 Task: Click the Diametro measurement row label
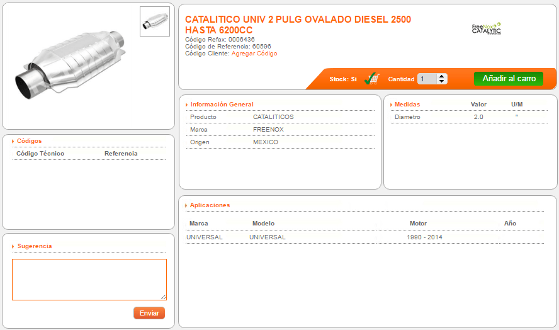[x=407, y=117]
